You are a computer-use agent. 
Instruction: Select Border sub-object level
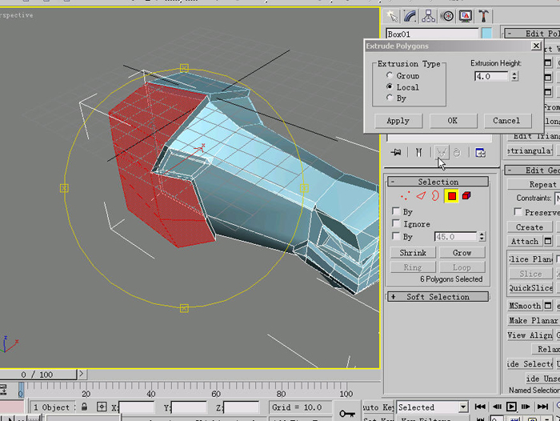[435, 196]
